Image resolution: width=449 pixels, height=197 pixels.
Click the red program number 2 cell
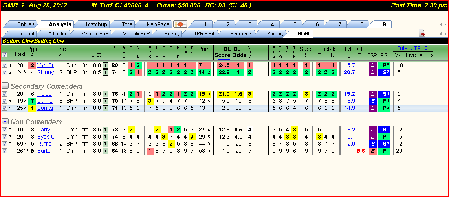tap(32, 65)
